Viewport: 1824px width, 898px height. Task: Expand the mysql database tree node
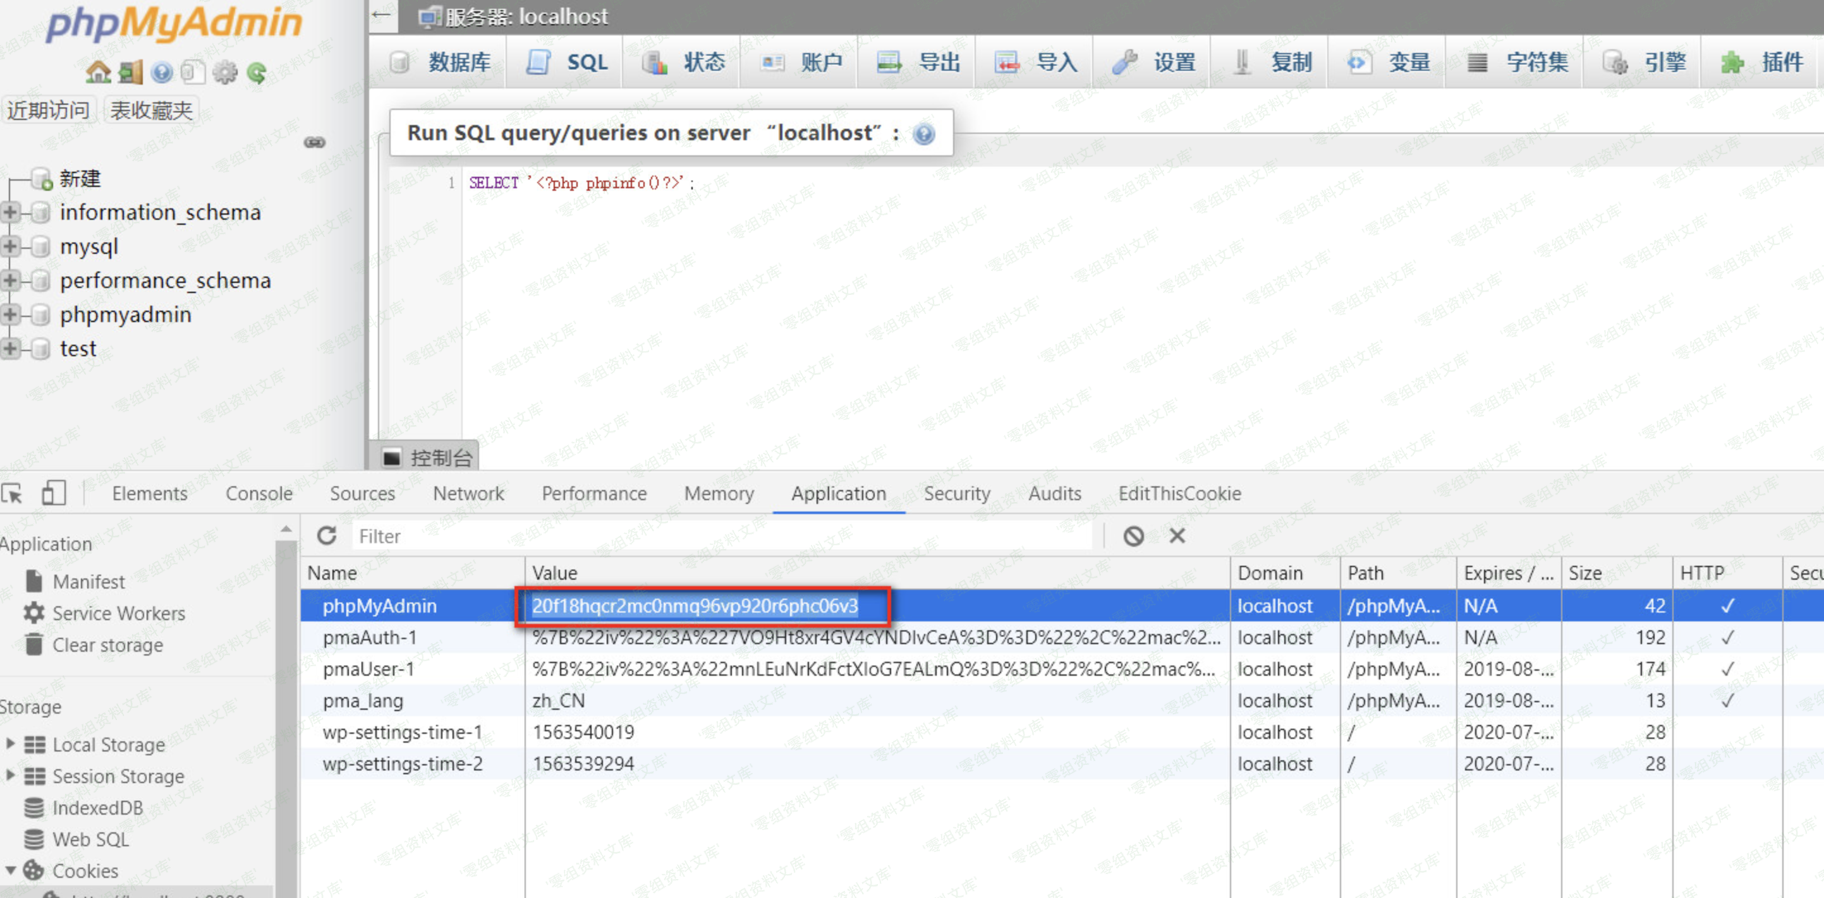coord(10,246)
